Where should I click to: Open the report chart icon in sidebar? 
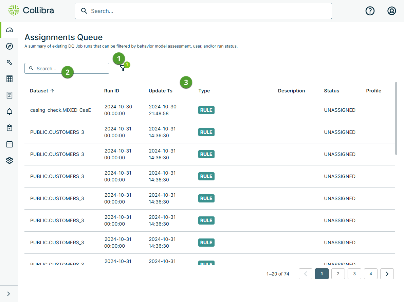point(10,95)
